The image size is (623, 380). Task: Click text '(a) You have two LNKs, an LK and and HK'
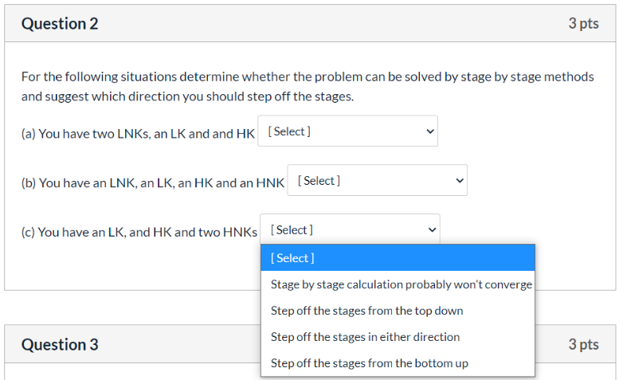click(138, 134)
